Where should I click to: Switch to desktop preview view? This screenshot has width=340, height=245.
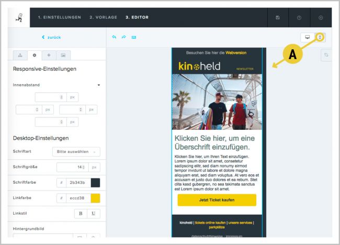(307, 37)
